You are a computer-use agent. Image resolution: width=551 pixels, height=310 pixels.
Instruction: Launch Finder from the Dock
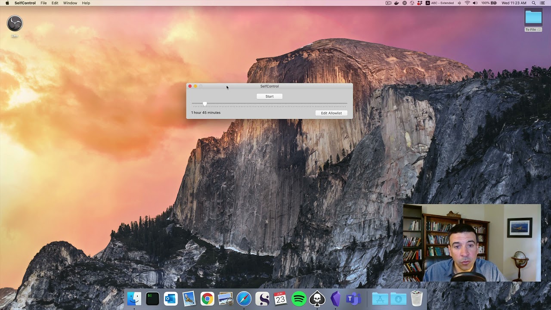[134, 298]
